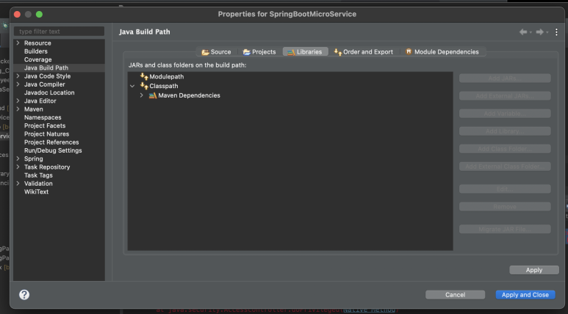Expand the Java Code Style category

click(18, 76)
